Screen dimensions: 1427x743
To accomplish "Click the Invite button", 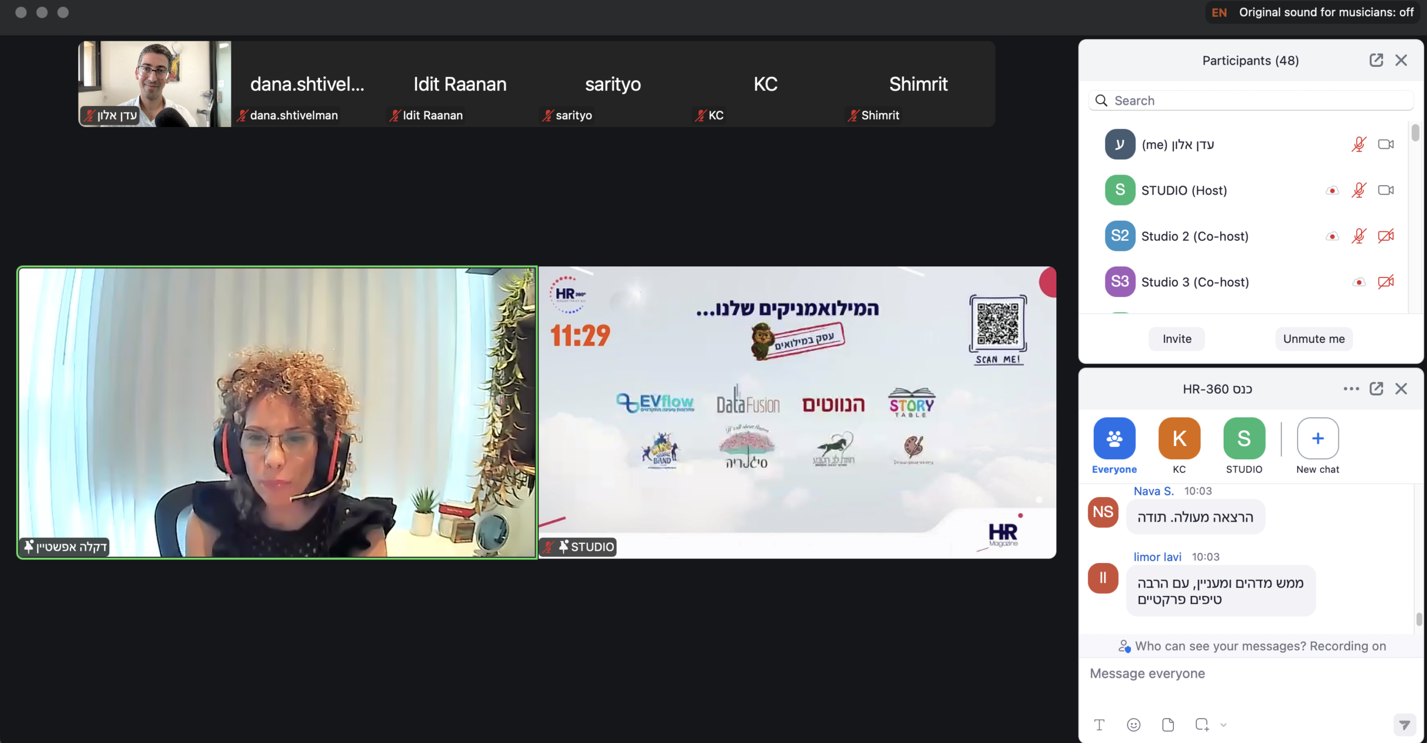I will click(1176, 339).
